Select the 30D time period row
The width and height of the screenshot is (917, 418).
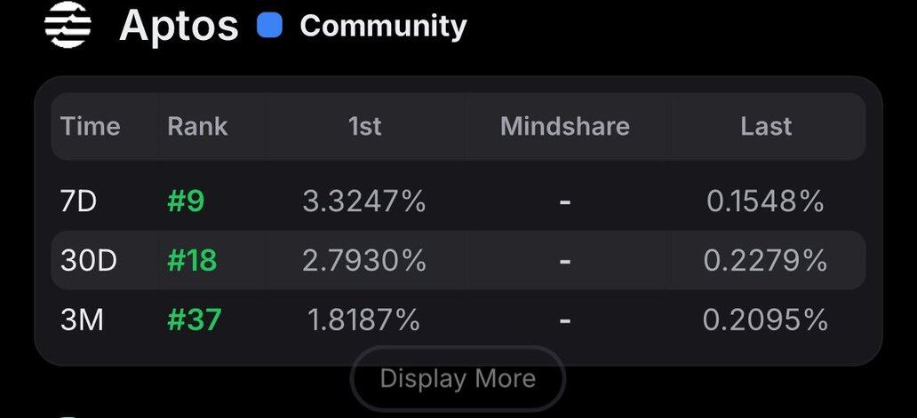coord(458,260)
